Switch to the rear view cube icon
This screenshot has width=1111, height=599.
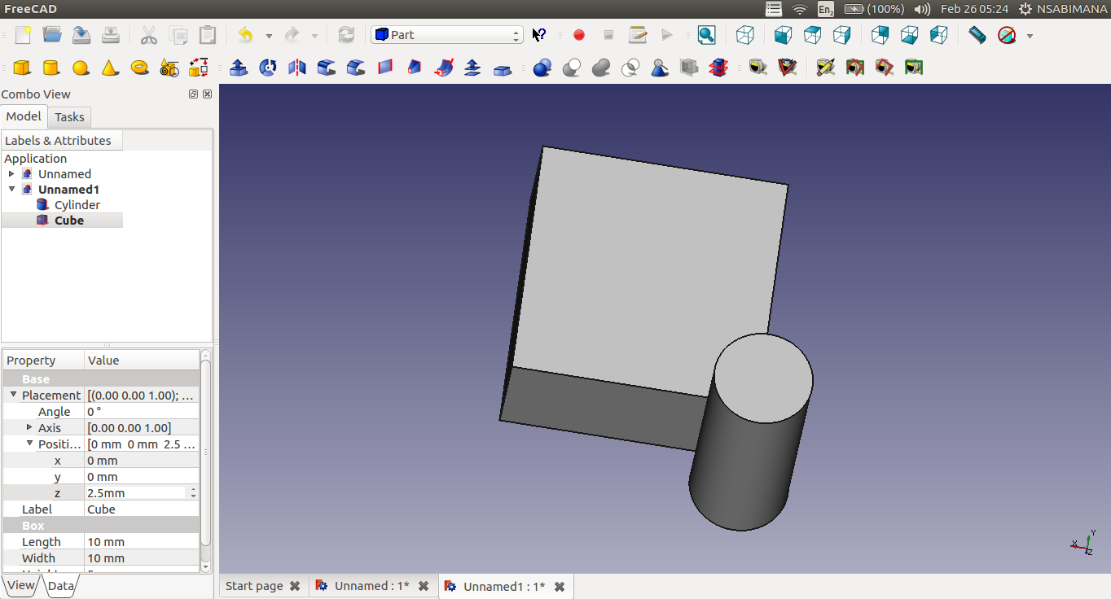tap(880, 35)
